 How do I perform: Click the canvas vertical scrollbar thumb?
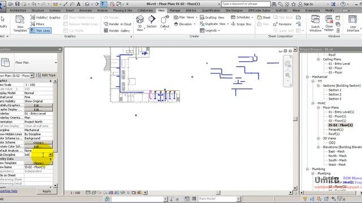click(295, 119)
